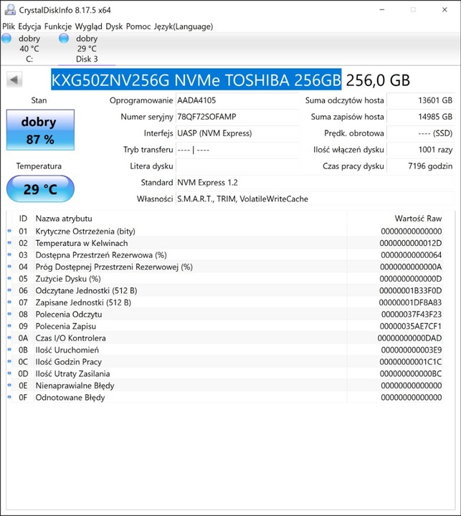Click the 29 °C temperature button
The image size is (461, 516).
(x=40, y=189)
